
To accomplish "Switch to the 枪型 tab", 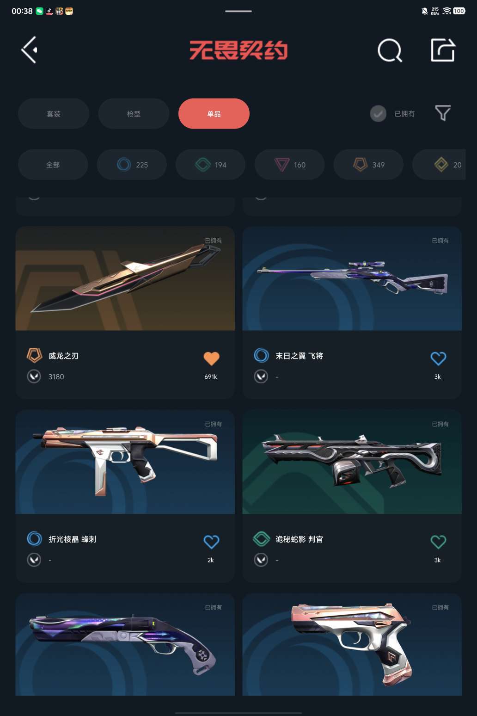I will (134, 114).
